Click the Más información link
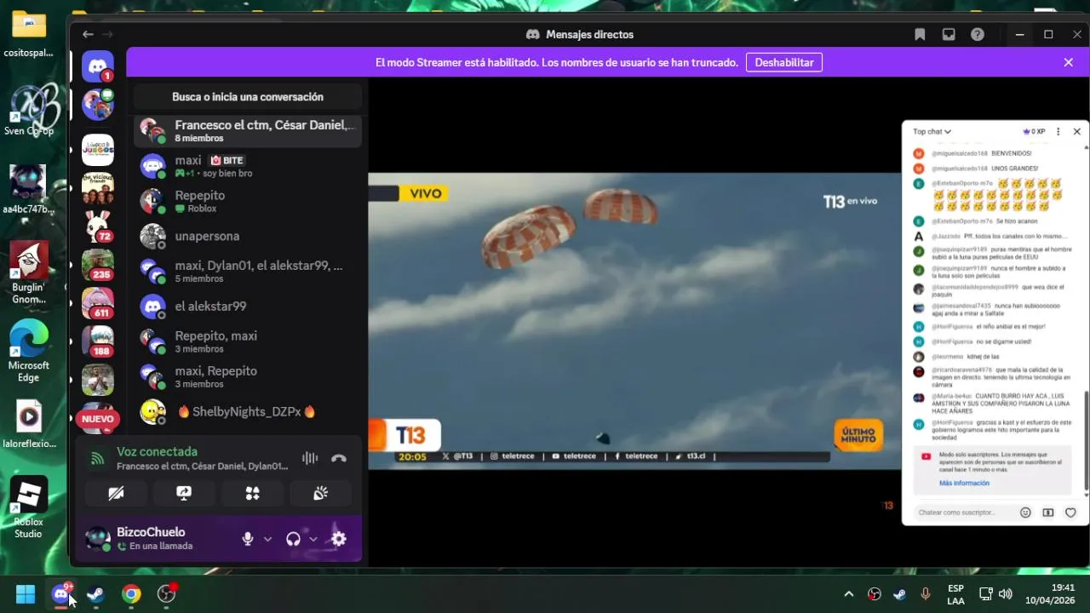The width and height of the screenshot is (1090, 613). coord(964,483)
